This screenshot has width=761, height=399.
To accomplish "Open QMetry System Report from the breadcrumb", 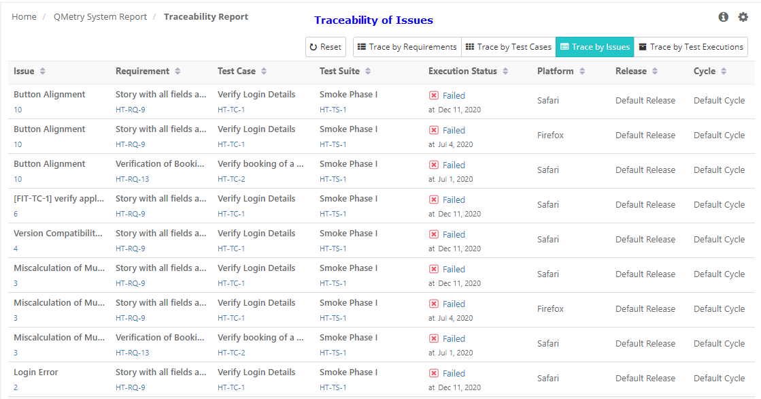I will pyautogui.click(x=100, y=16).
